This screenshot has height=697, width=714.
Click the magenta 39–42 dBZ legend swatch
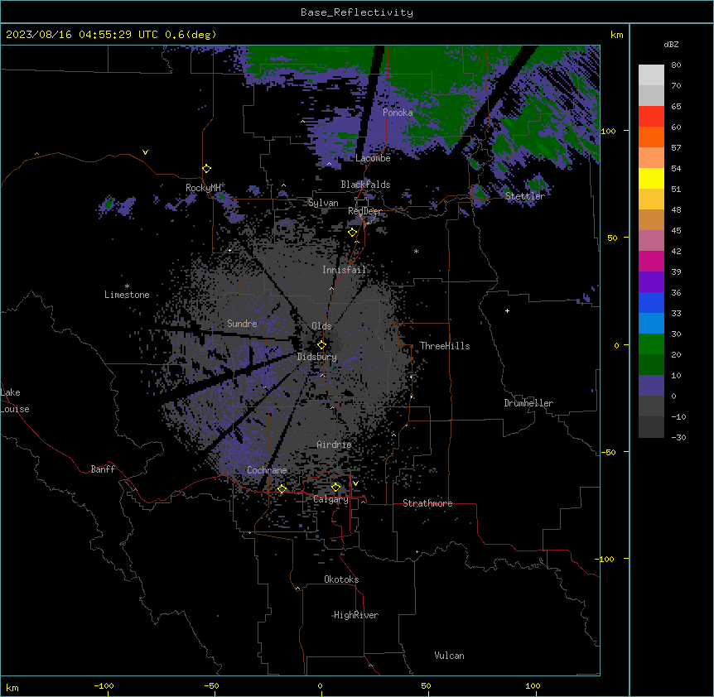coord(651,261)
